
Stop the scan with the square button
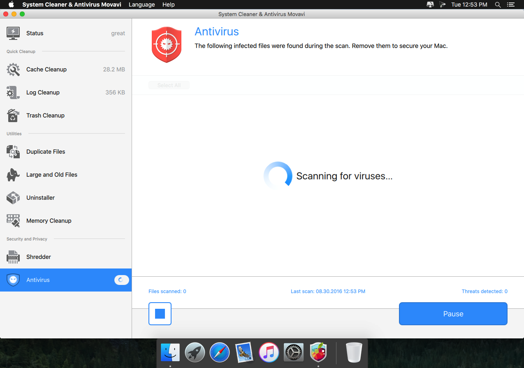(160, 314)
